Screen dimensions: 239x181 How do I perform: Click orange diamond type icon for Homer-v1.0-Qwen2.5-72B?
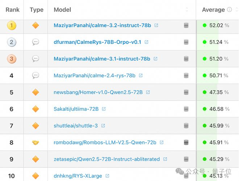click(35, 92)
